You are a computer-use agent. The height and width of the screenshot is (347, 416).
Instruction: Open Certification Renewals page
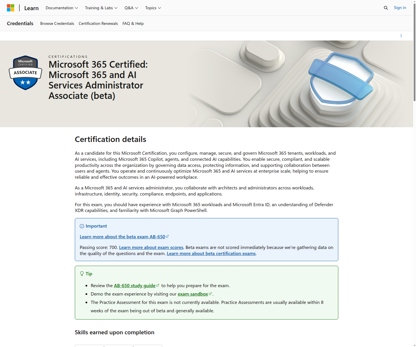[x=98, y=23]
